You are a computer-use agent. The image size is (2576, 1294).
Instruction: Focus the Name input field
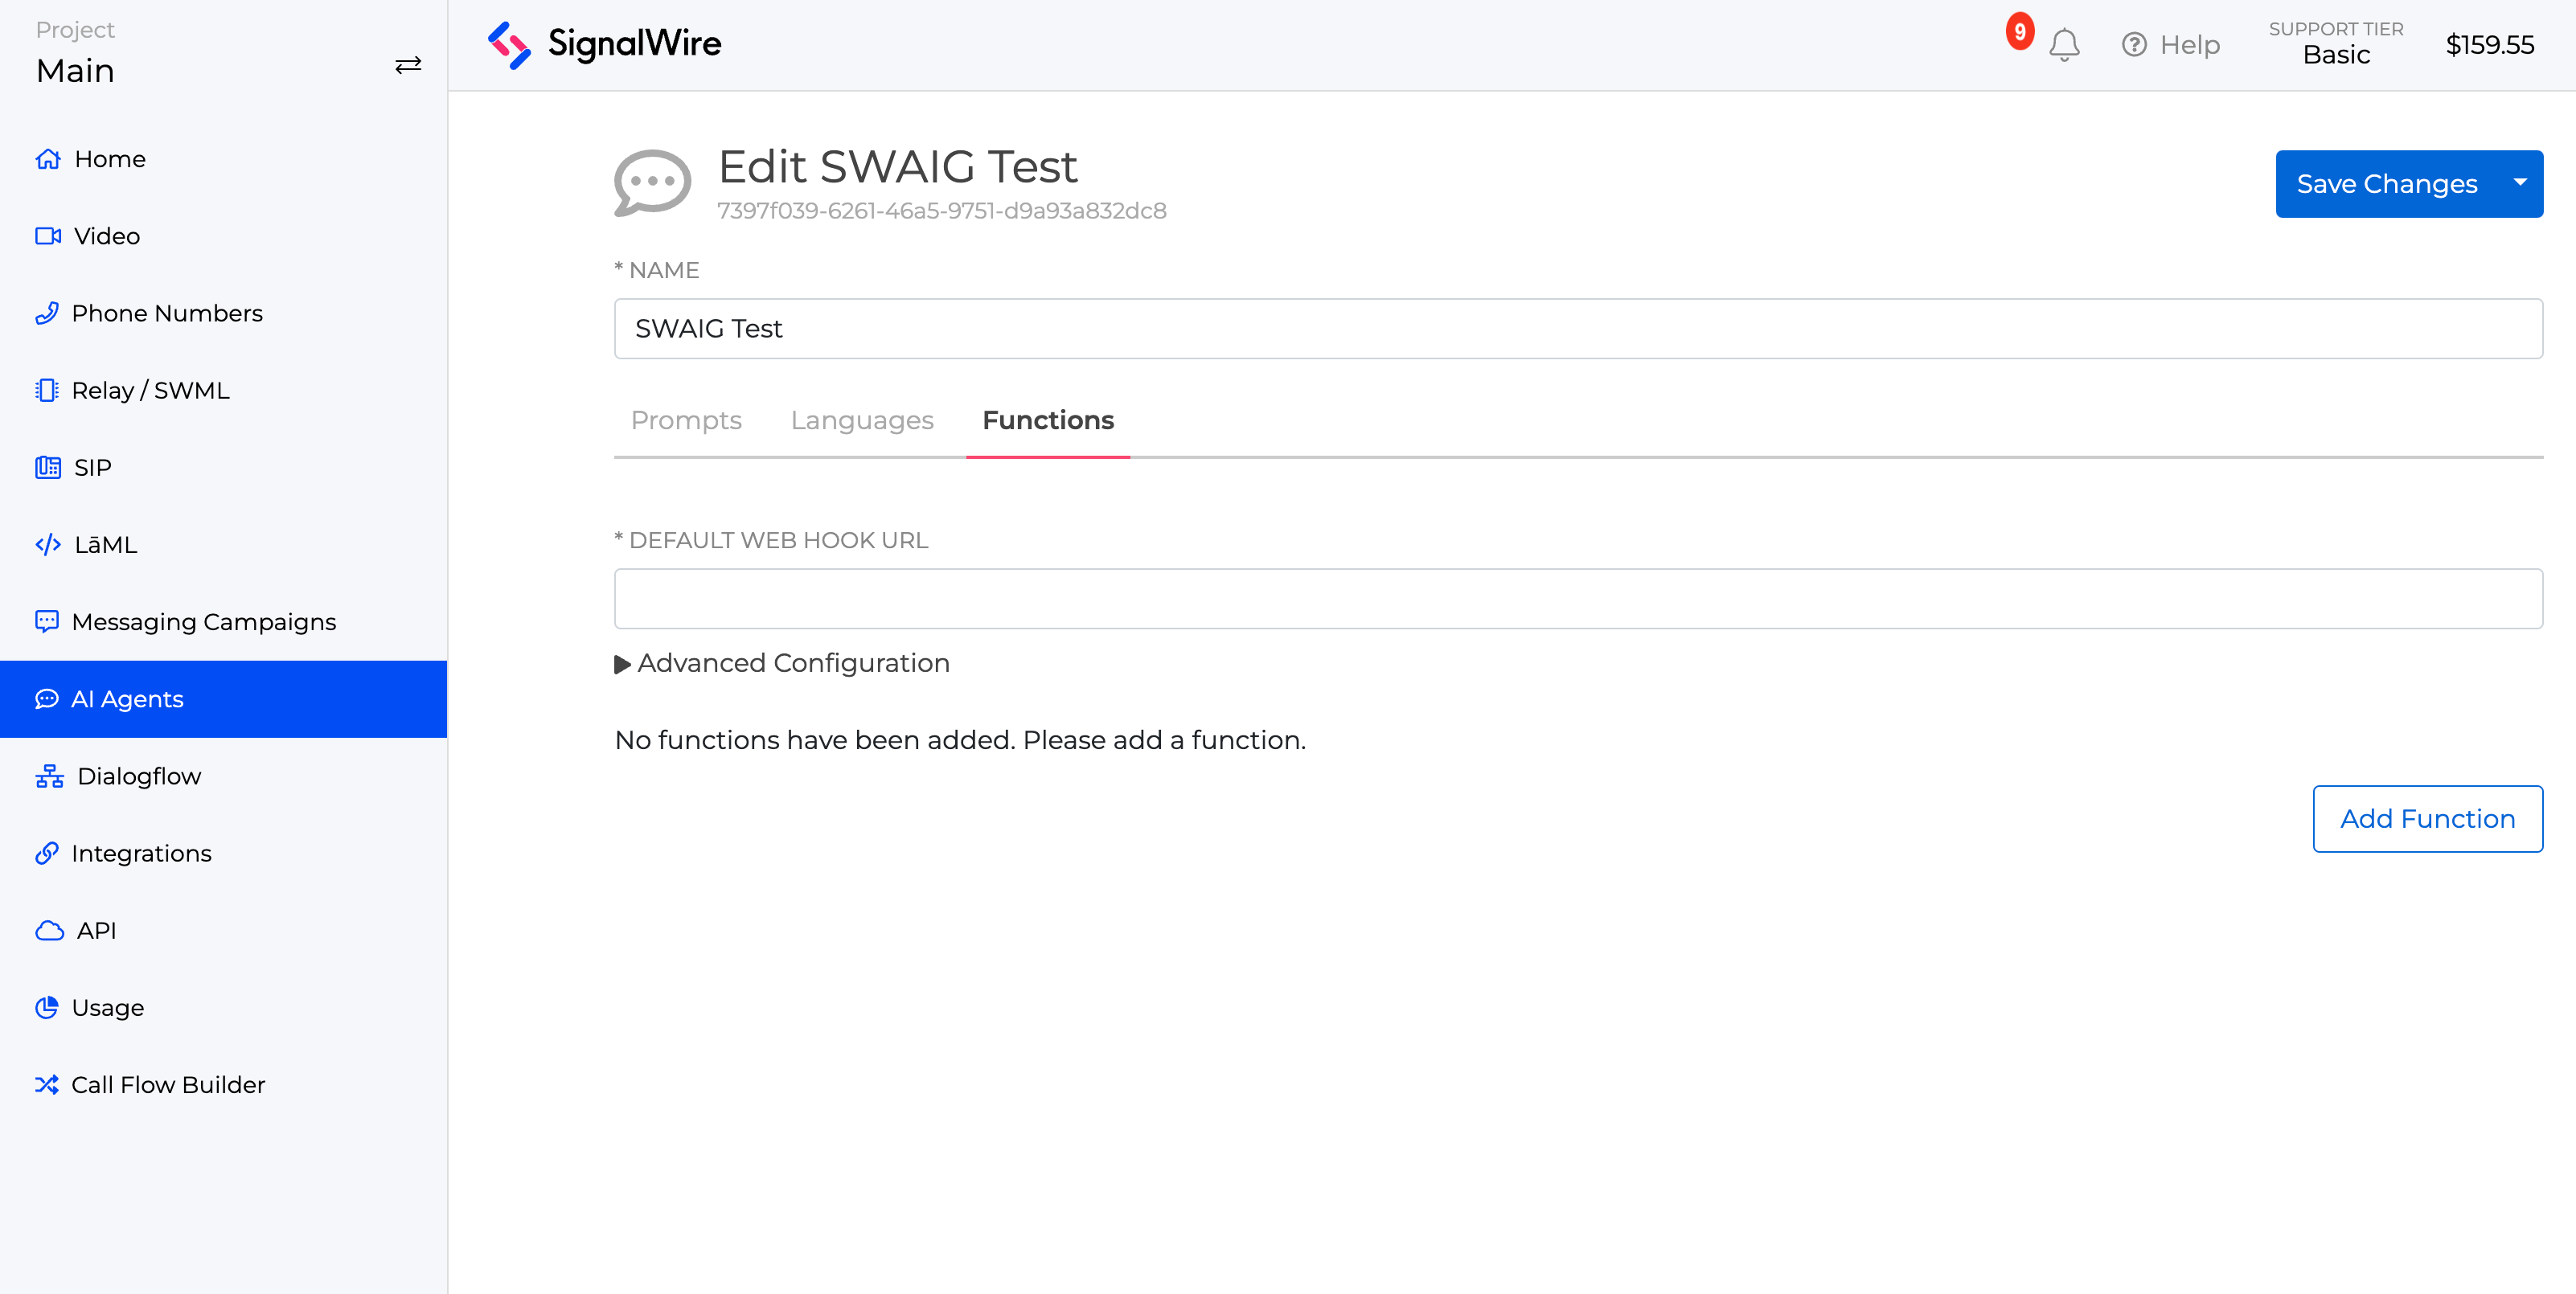click(x=1578, y=328)
